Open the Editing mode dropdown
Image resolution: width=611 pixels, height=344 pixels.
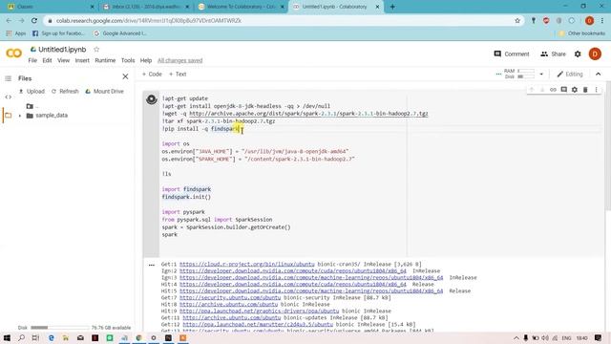point(570,75)
